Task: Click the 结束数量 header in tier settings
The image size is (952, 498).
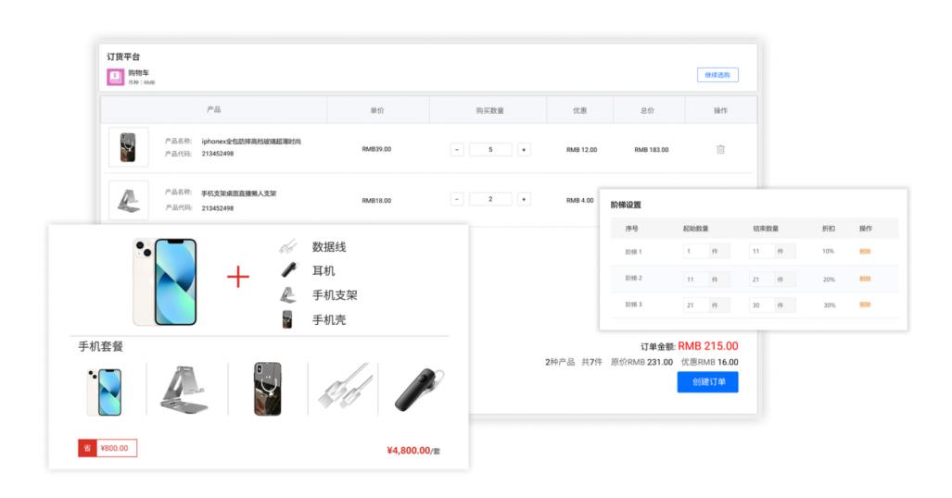Action: click(x=766, y=229)
